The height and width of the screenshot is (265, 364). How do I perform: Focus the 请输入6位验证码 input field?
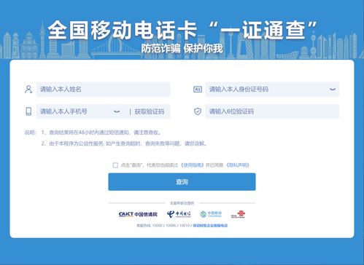[272, 111]
